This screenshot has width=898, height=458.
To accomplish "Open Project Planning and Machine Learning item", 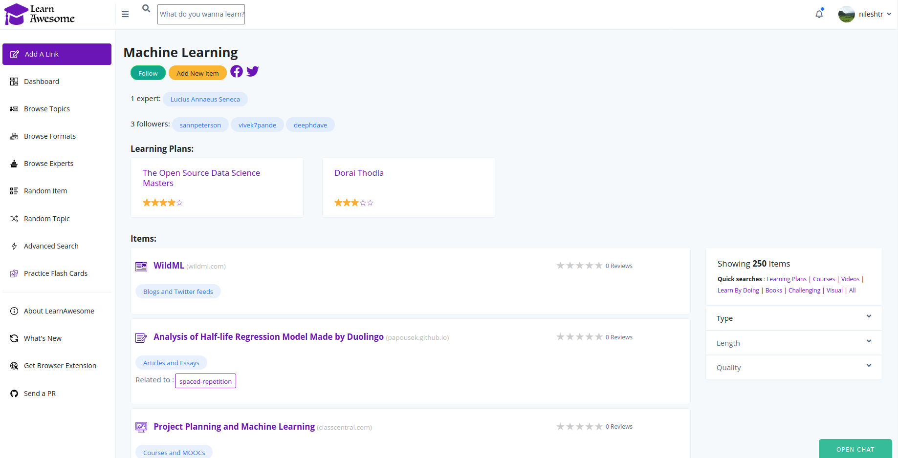I will [x=234, y=427].
